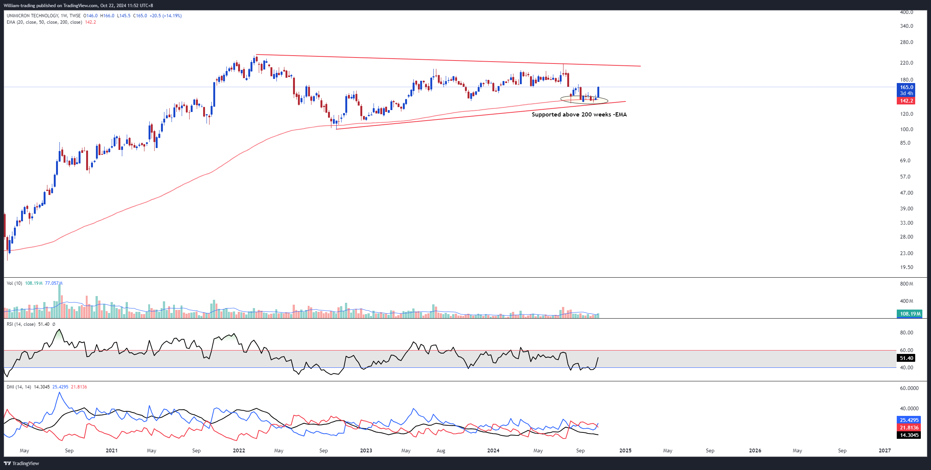This screenshot has height=470, width=931.
Task: Click the green 108.19M volume axis label
Action: point(910,314)
